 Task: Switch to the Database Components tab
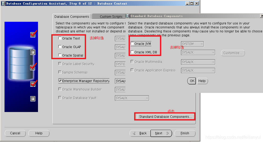point(72,17)
